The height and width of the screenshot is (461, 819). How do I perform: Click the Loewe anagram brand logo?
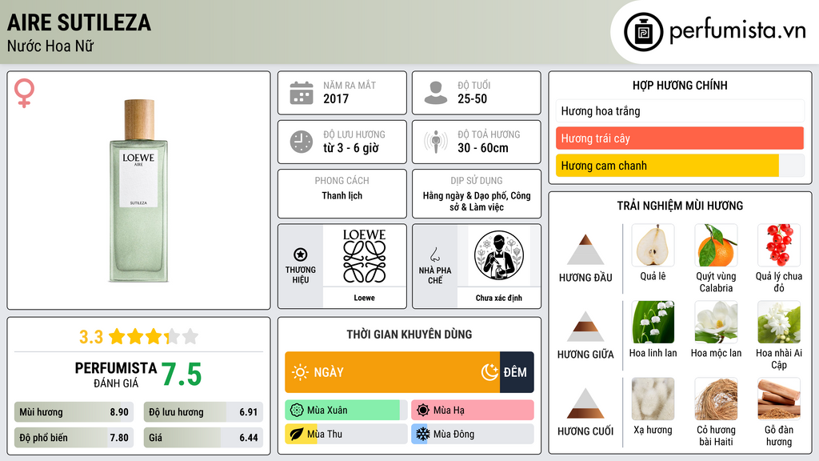pos(364,256)
